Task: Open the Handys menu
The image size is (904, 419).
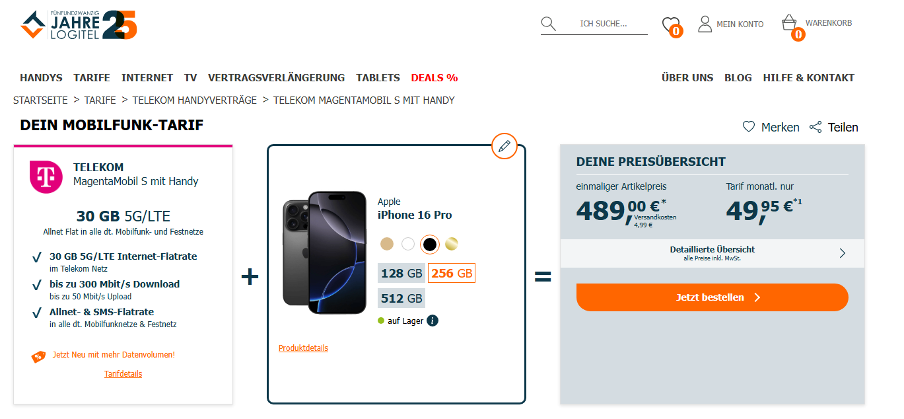Action: pyautogui.click(x=41, y=77)
